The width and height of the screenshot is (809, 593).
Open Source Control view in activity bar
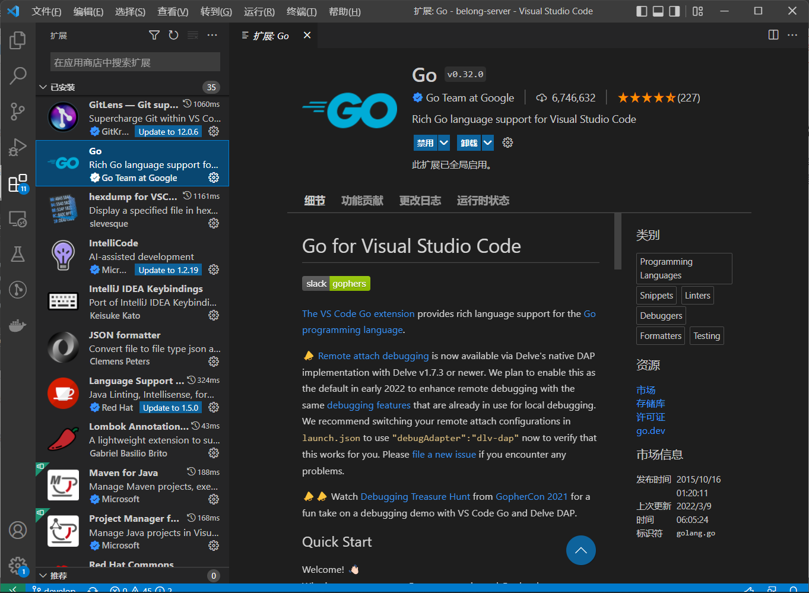[18, 111]
